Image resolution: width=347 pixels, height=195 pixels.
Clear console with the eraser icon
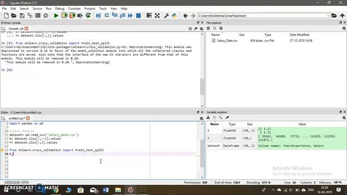196,29
